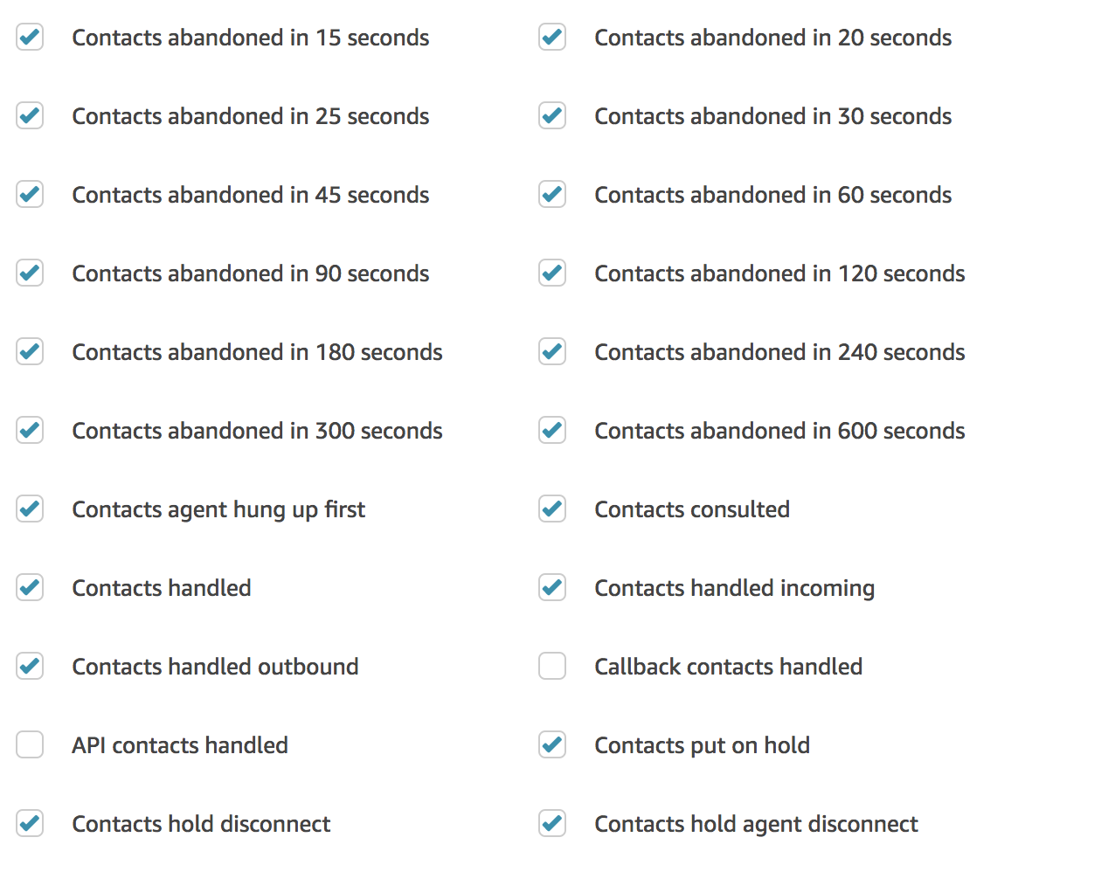Image resolution: width=1115 pixels, height=872 pixels.
Task: Disable Contacts abandoned in 30 seconds
Action: (552, 115)
